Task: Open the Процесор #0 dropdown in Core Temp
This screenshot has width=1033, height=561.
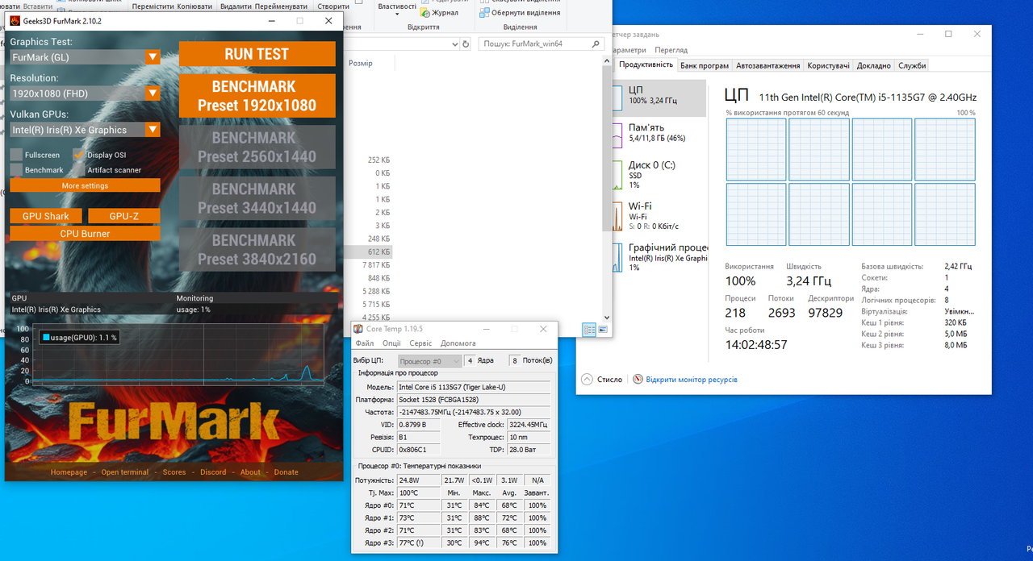Action: pos(430,361)
